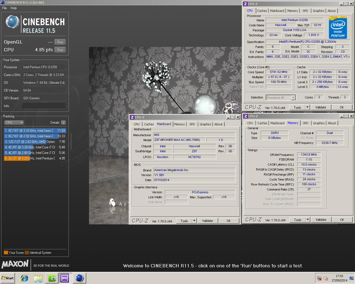The height and width of the screenshot is (284, 355).
Task: Open CPU tab in the Mainboard CPU-Z window
Action: click(x=136, y=124)
